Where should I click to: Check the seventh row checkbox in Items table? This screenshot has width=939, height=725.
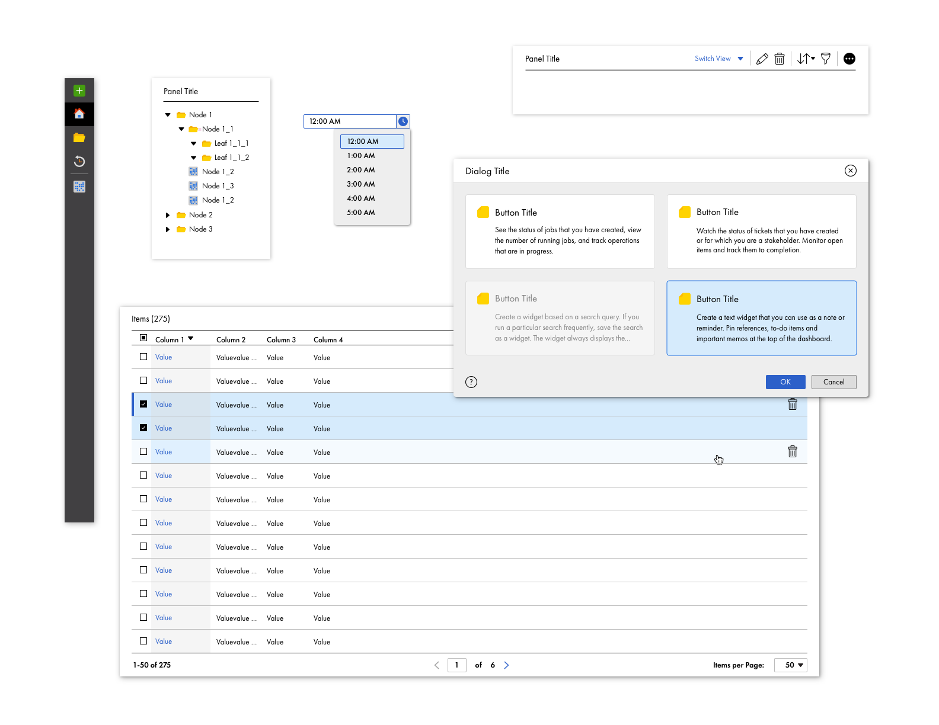pos(143,499)
